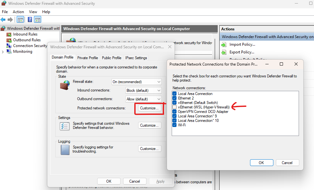Close the firewall properties dialog

[x=170, y=47]
